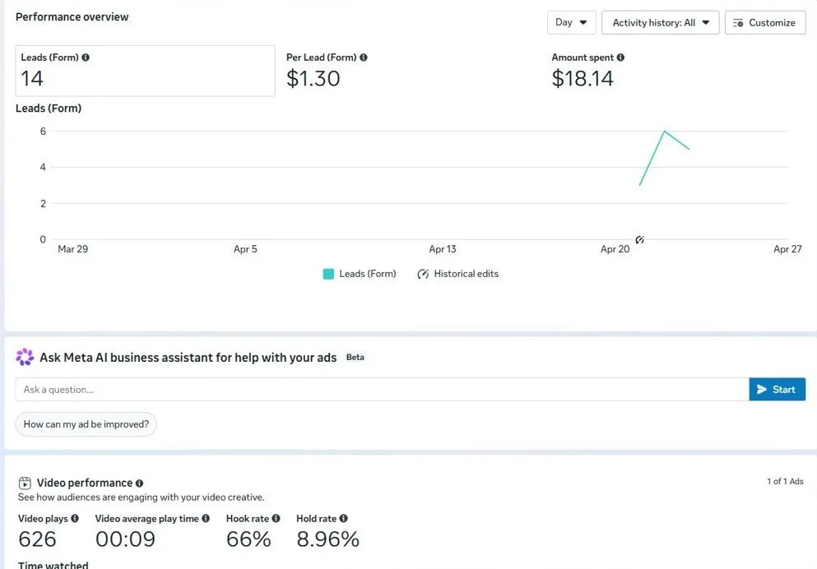Click info icon next to Per Lead (Form)
Image resolution: width=817 pixels, height=569 pixels.
pyautogui.click(x=363, y=58)
